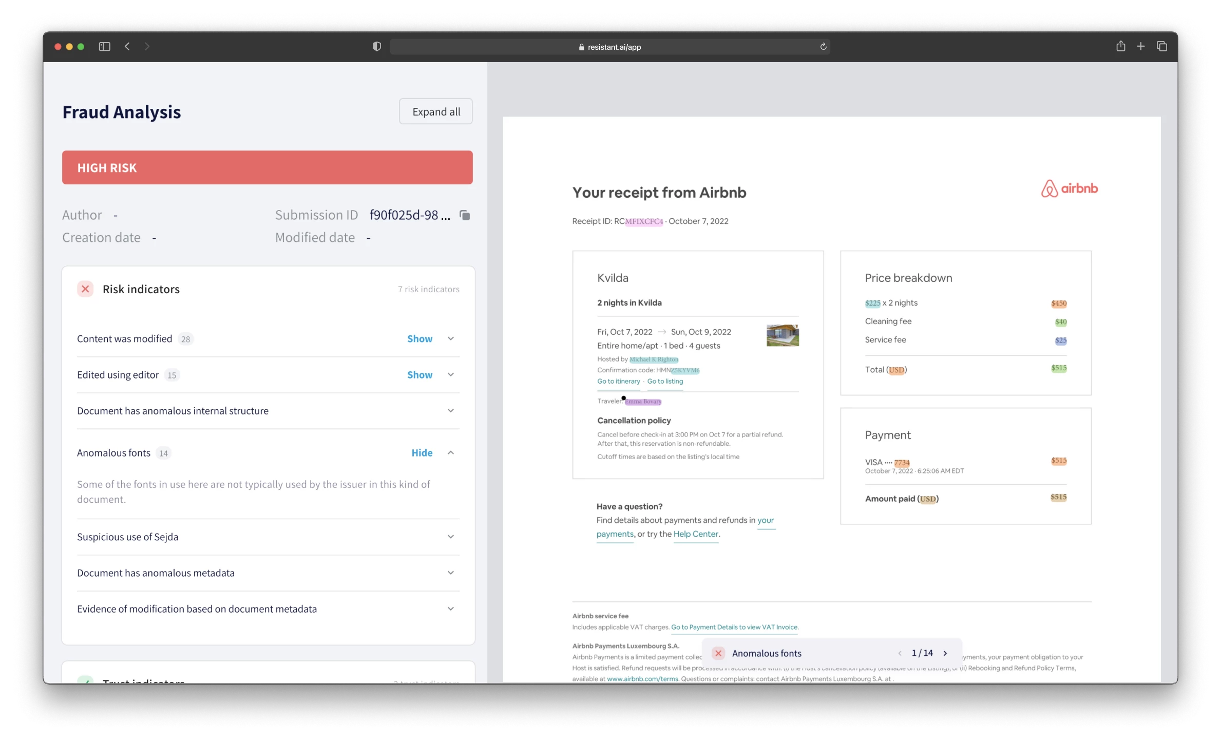
Task: Click the highlighted host name Michael K Righton
Action: tap(654, 359)
